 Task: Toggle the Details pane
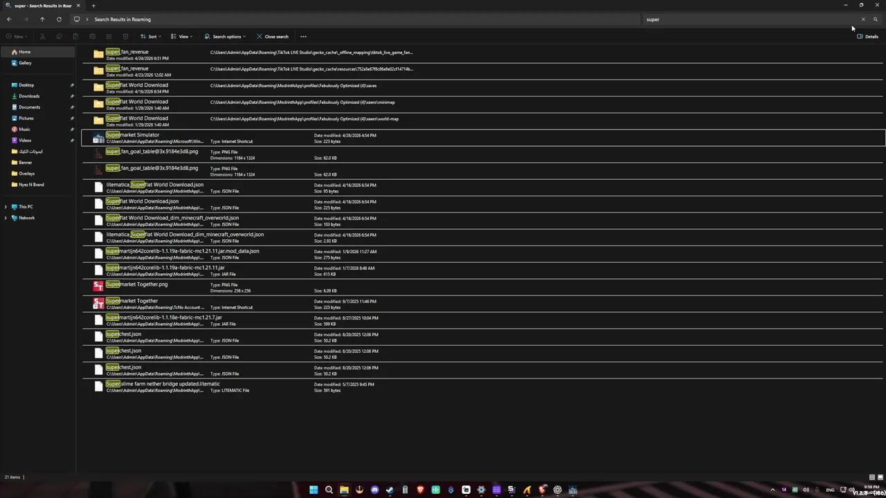tap(868, 37)
